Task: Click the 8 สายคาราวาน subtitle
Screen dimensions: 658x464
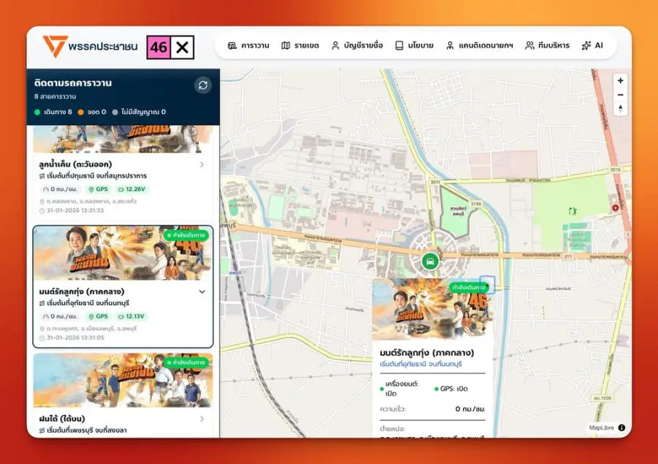Action: pyautogui.click(x=56, y=96)
